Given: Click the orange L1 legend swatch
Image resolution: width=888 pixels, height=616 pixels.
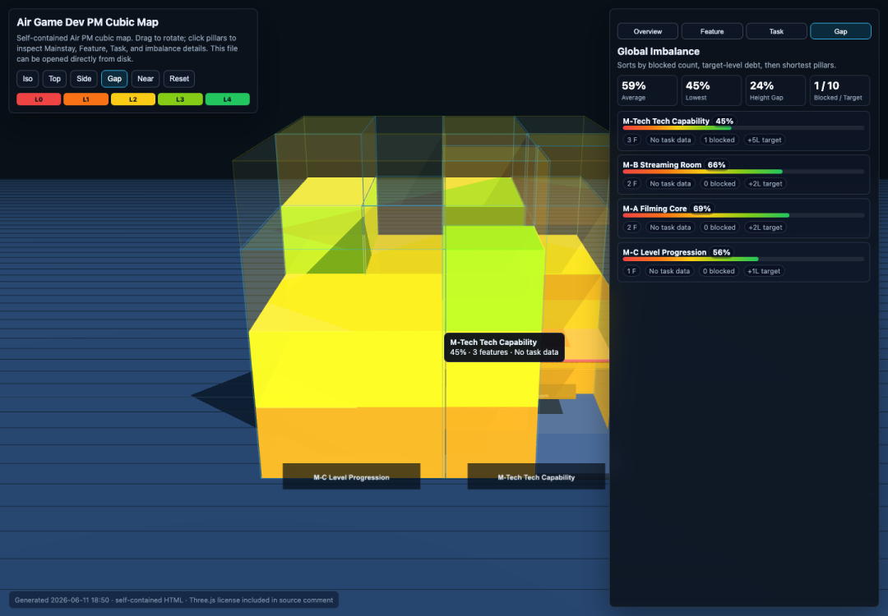Looking at the screenshot, I should pyautogui.click(x=86, y=99).
